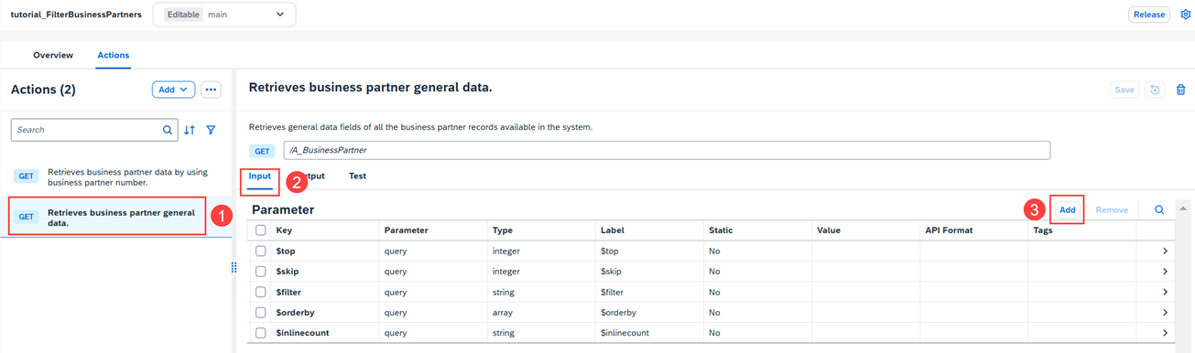Expand details for the $top row
This screenshot has height=353, width=1195.
point(1165,251)
